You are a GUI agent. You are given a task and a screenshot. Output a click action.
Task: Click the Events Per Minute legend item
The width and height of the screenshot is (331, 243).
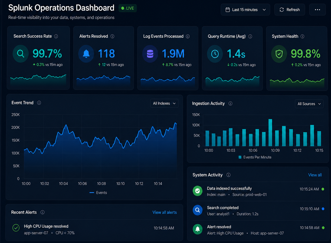tap(255, 157)
